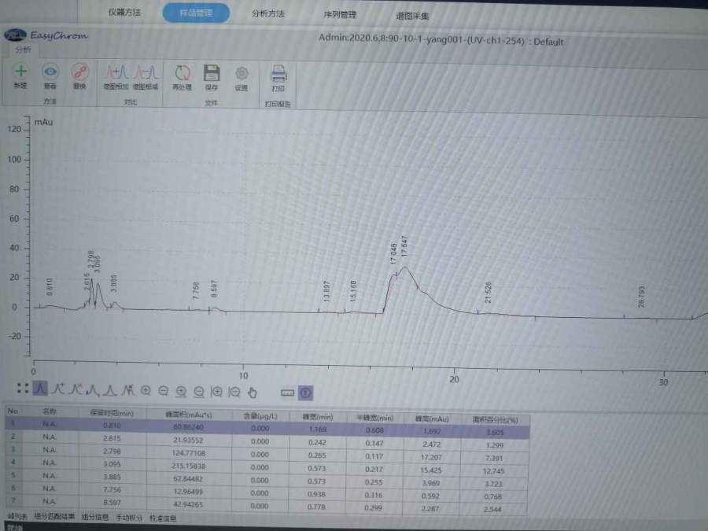Screen dimensions: 708x531
Task: Click the 17.547 peak label on chromatogram
Action: point(404,246)
